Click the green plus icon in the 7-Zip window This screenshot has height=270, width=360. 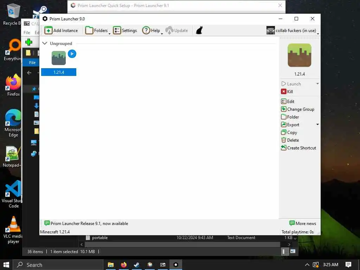pyautogui.click(x=29, y=42)
